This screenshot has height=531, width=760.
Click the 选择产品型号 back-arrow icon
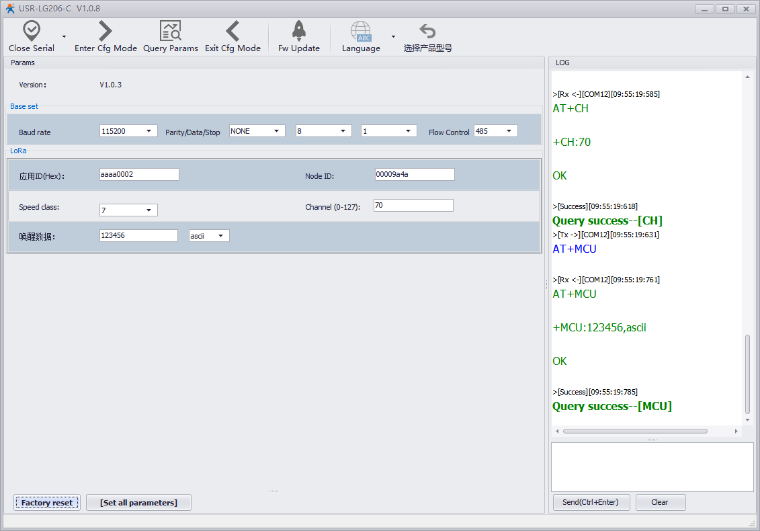click(427, 31)
